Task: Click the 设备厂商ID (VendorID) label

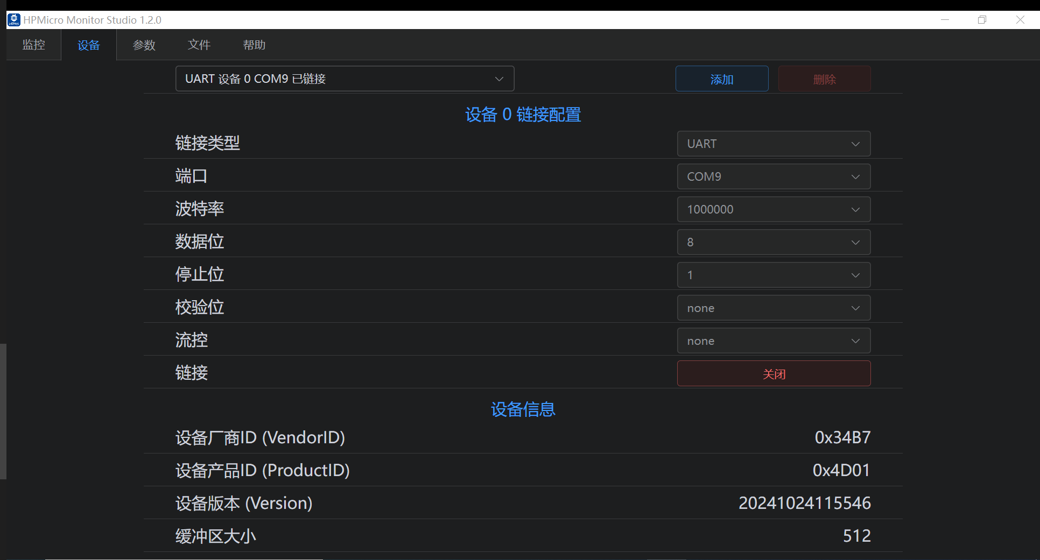Action: 261,438
